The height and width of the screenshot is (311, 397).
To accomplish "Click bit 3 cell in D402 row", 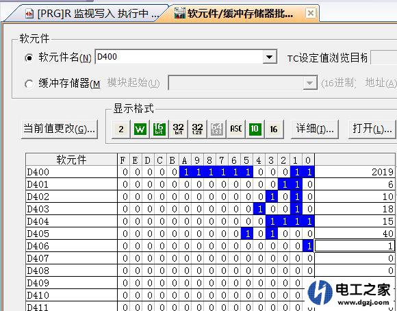I will pos(272,197).
